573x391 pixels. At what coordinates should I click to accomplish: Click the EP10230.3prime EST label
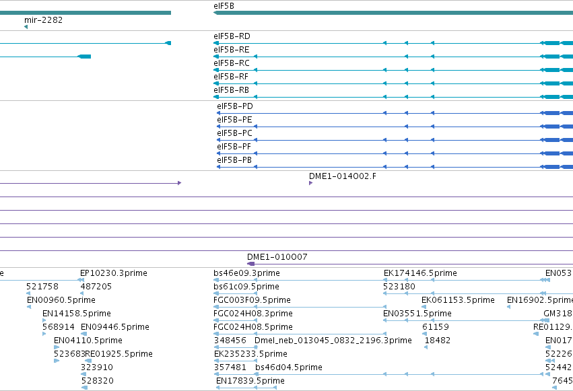[114, 273]
